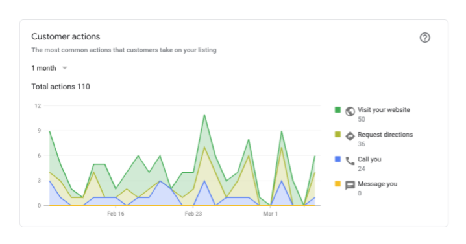Image resolution: width=466 pixels, height=244 pixels.
Task: Click the Feb 23 axis date label
Action: pos(193,214)
